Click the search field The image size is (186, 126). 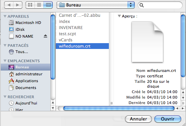click(160, 5)
